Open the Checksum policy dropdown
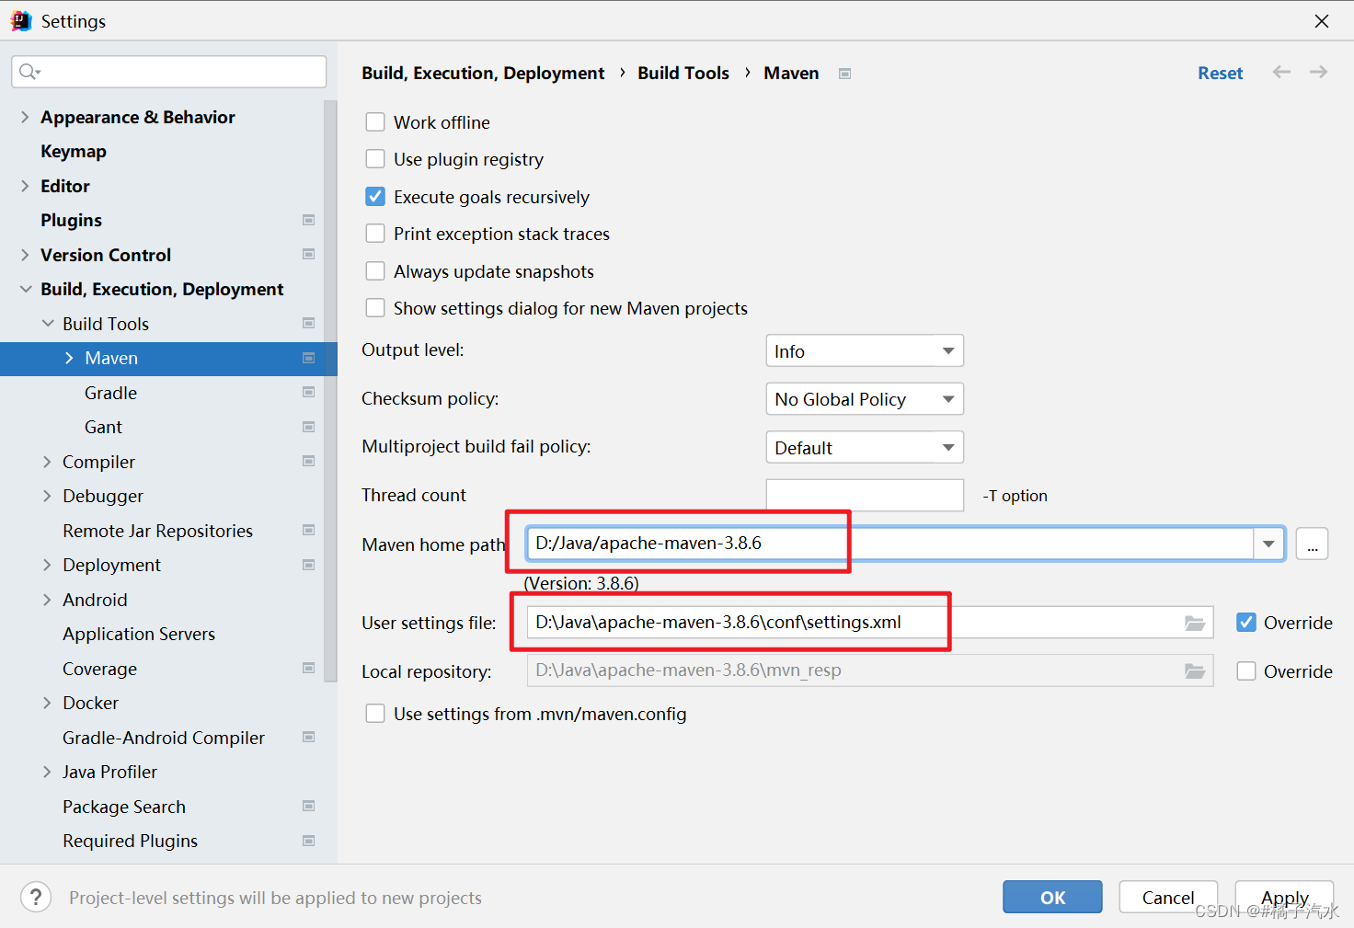 [x=865, y=398]
